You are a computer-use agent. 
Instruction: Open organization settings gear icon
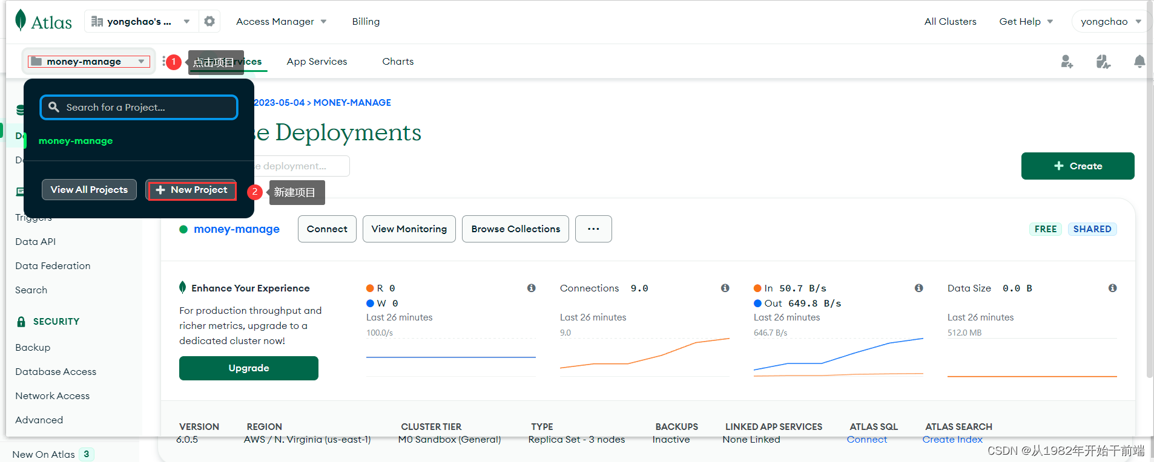point(209,21)
